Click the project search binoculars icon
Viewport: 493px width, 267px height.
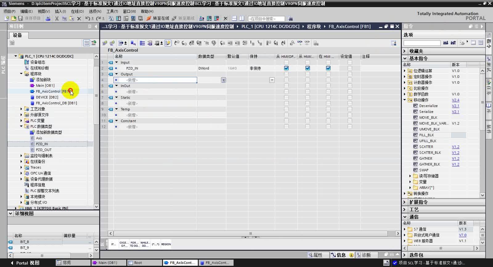point(290,19)
